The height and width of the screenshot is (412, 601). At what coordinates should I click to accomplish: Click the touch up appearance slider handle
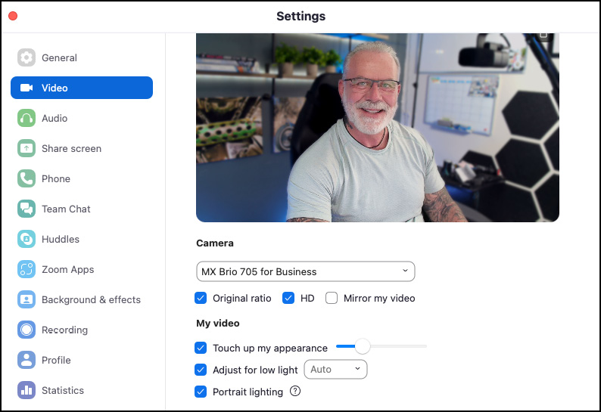tap(363, 346)
